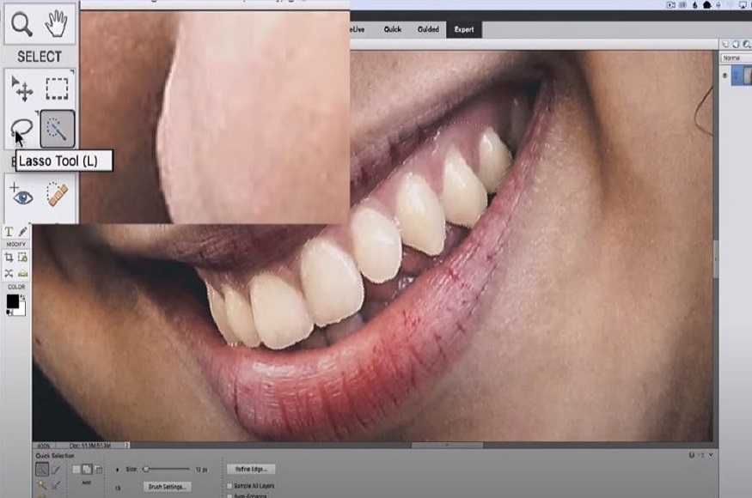Click the flame-shaped menu bar icon

pos(695,5)
